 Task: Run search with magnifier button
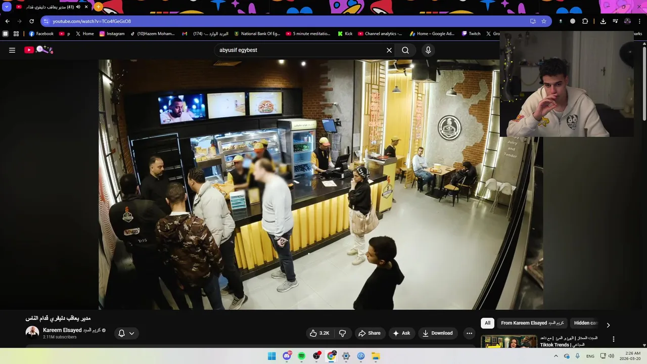[405, 50]
